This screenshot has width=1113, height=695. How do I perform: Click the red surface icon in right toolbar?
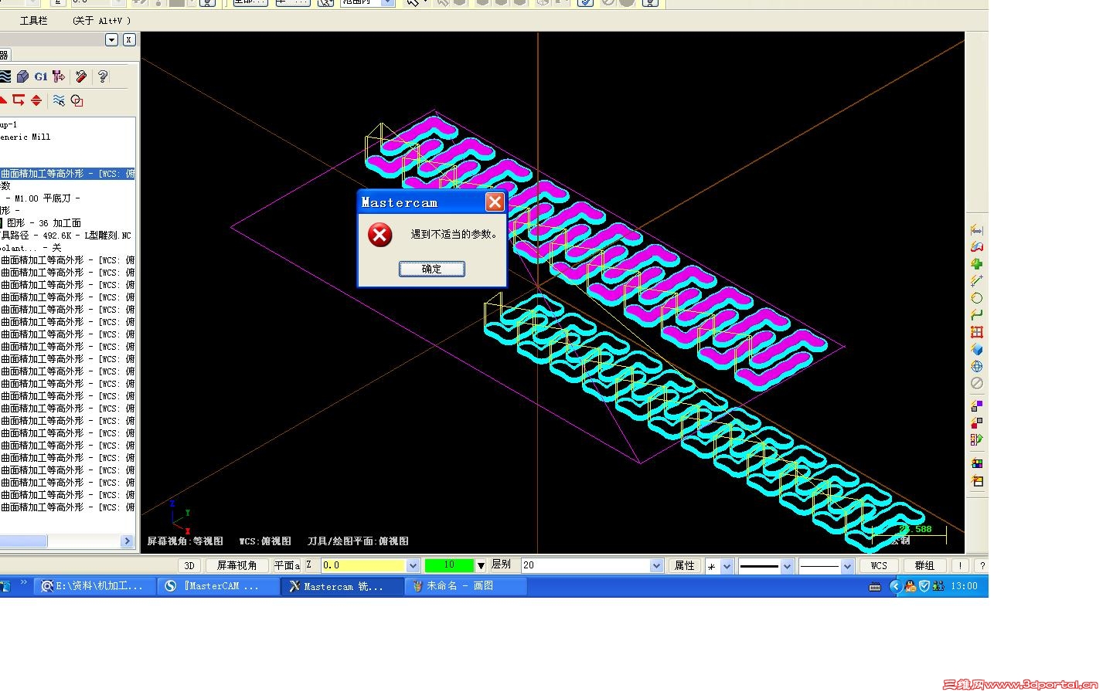(x=977, y=247)
